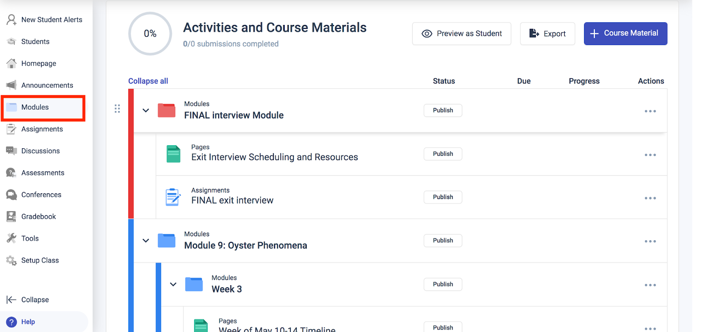Click the Preview as Student button
The height and width of the screenshot is (332, 701).
tap(461, 34)
